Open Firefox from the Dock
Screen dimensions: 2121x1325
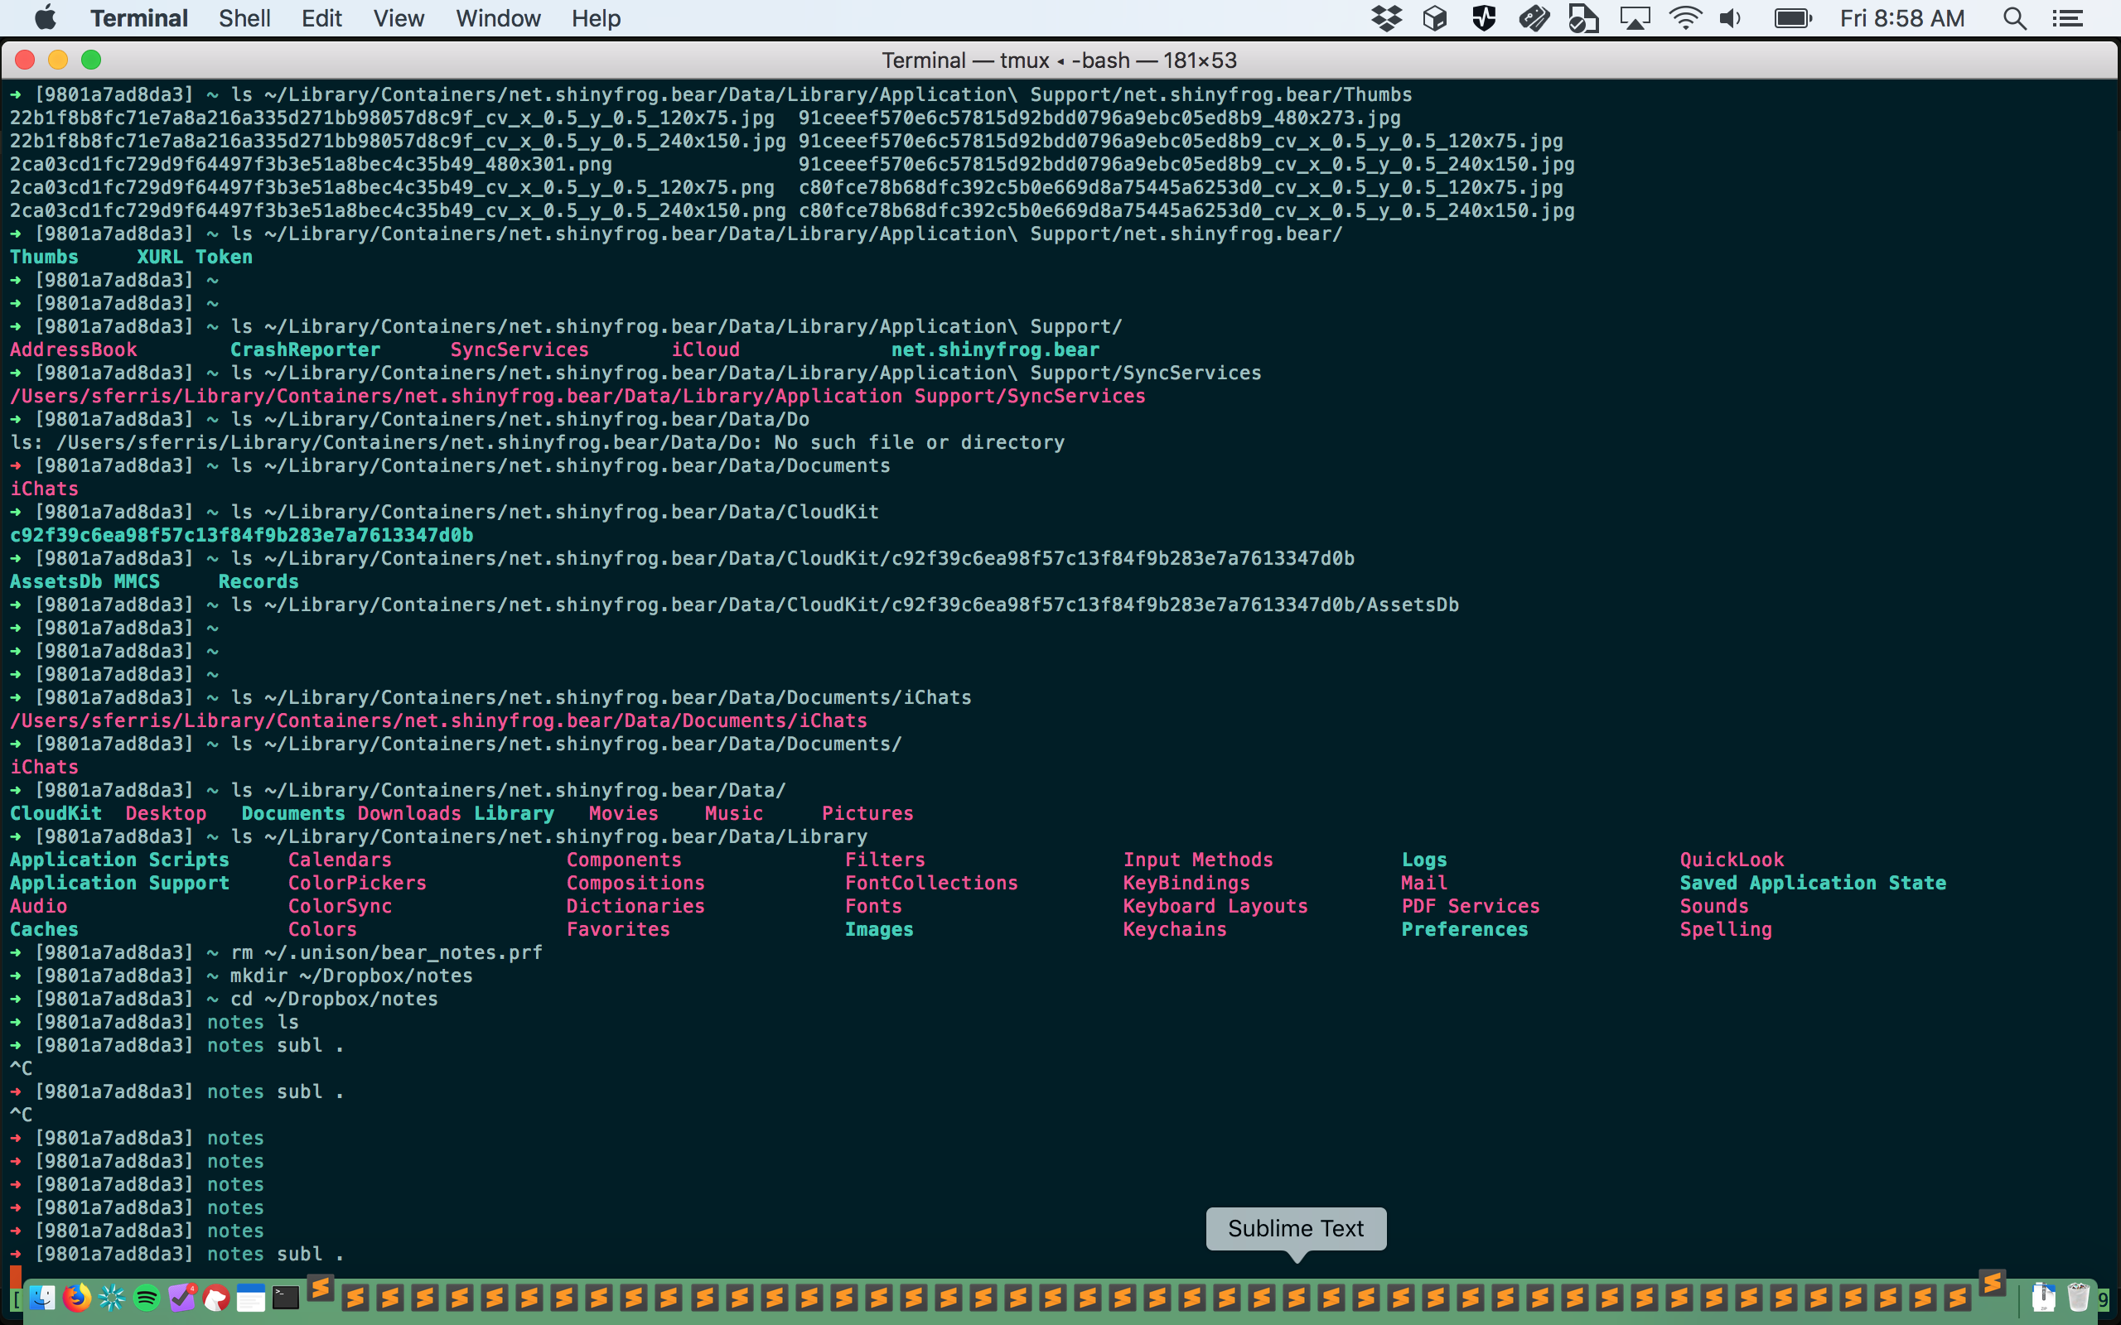[x=77, y=1297]
